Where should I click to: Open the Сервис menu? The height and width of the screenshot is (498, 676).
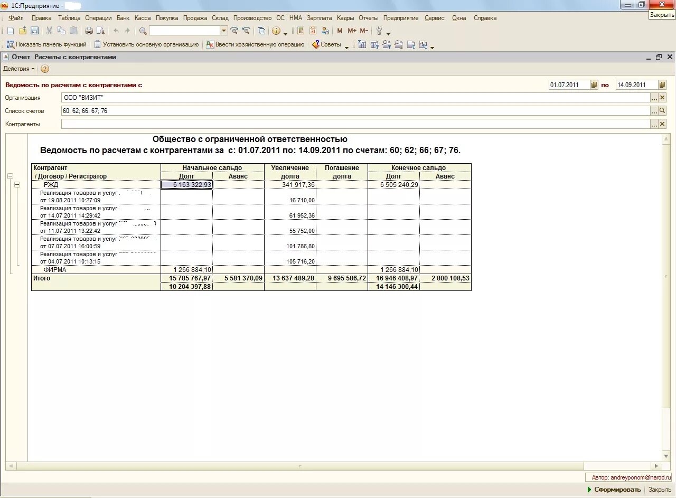(435, 18)
